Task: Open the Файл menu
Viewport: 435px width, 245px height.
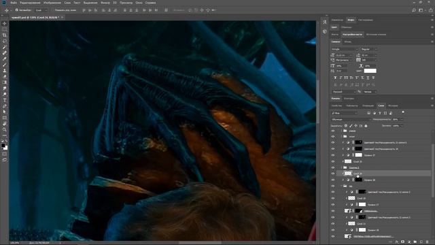Action: 14,3
